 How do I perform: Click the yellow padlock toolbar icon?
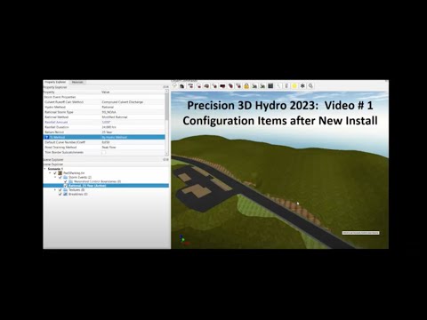(x=246, y=86)
